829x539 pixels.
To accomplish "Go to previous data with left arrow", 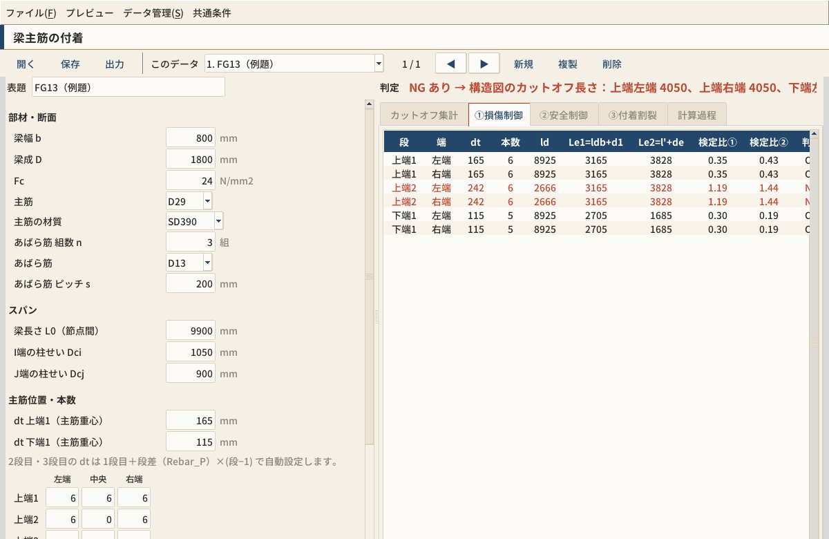I will [x=451, y=64].
